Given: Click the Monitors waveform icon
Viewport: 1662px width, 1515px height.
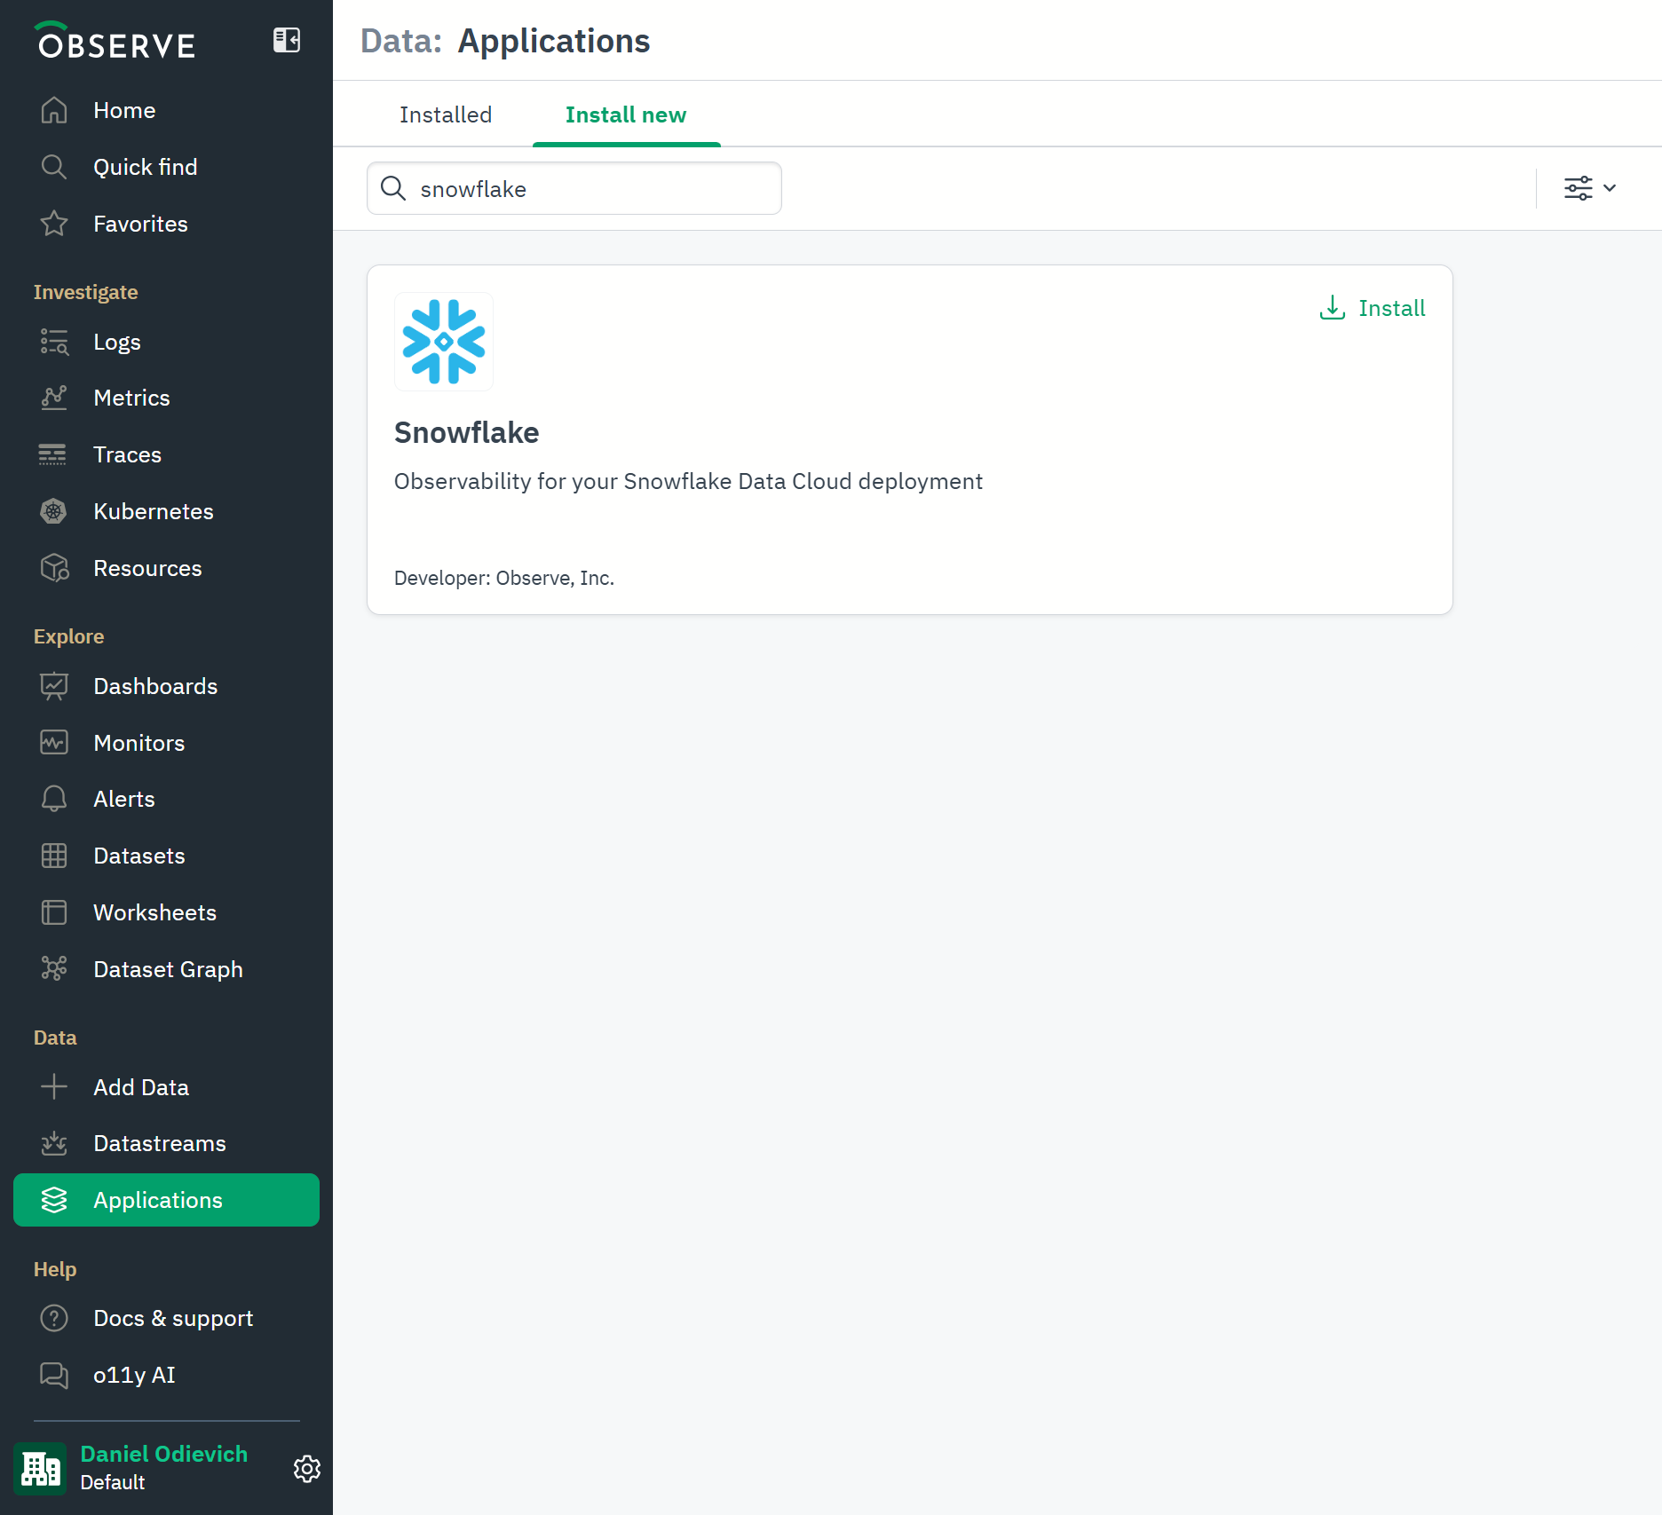Looking at the screenshot, I should [54, 743].
